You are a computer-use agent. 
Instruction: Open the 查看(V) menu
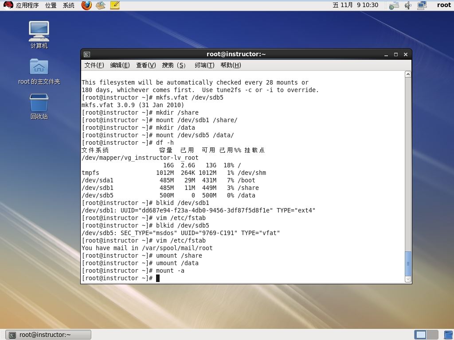point(146,65)
